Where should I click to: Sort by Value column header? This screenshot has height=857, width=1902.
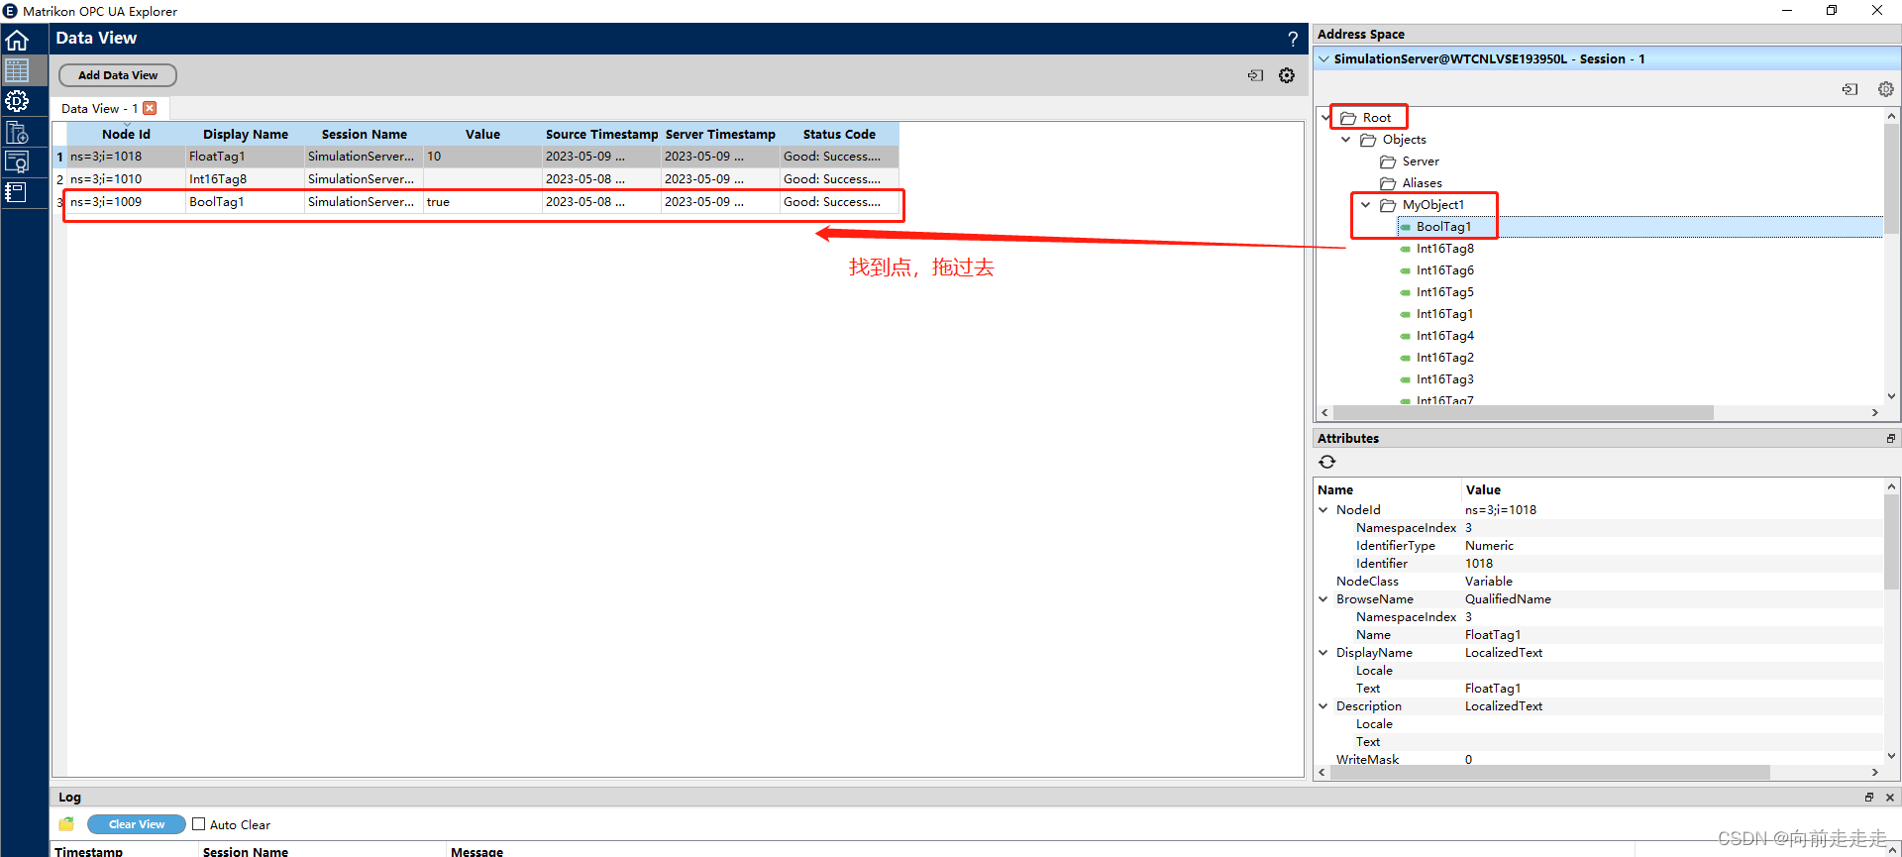pyautogui.click(x=483, y=134)
